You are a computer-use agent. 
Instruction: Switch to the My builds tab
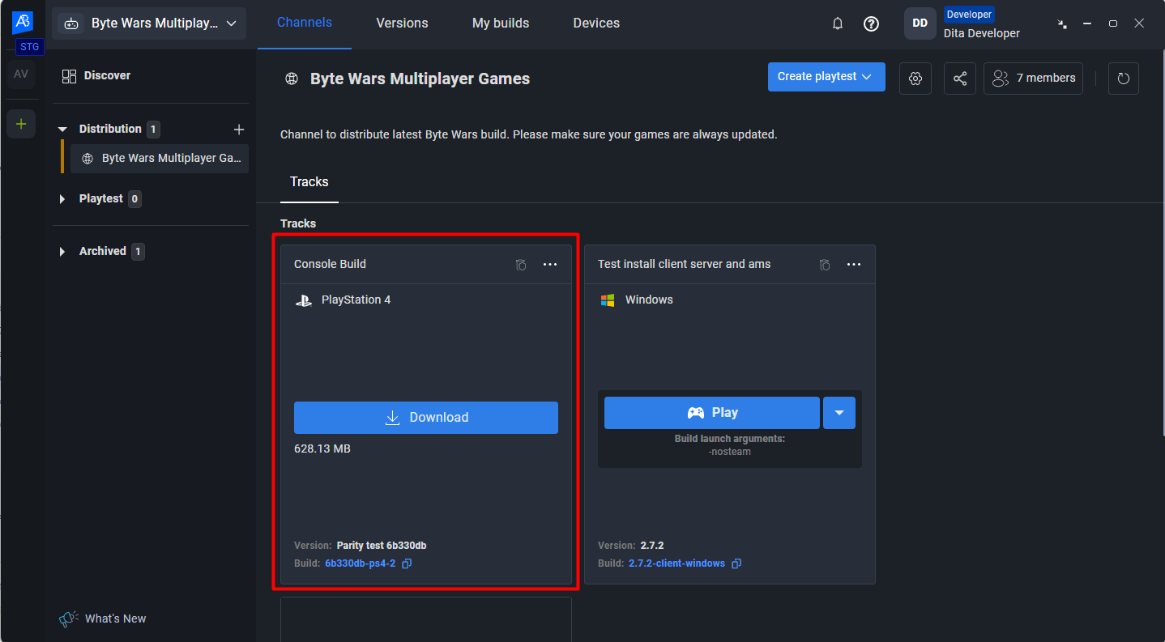click(501, 23)
